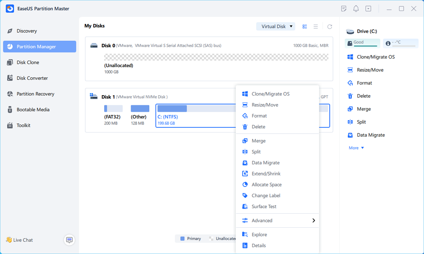The width and height of the screenshot is (424, 254).
Task: Switch to graphical disk layout view icon
Action: tap(305, 27)
